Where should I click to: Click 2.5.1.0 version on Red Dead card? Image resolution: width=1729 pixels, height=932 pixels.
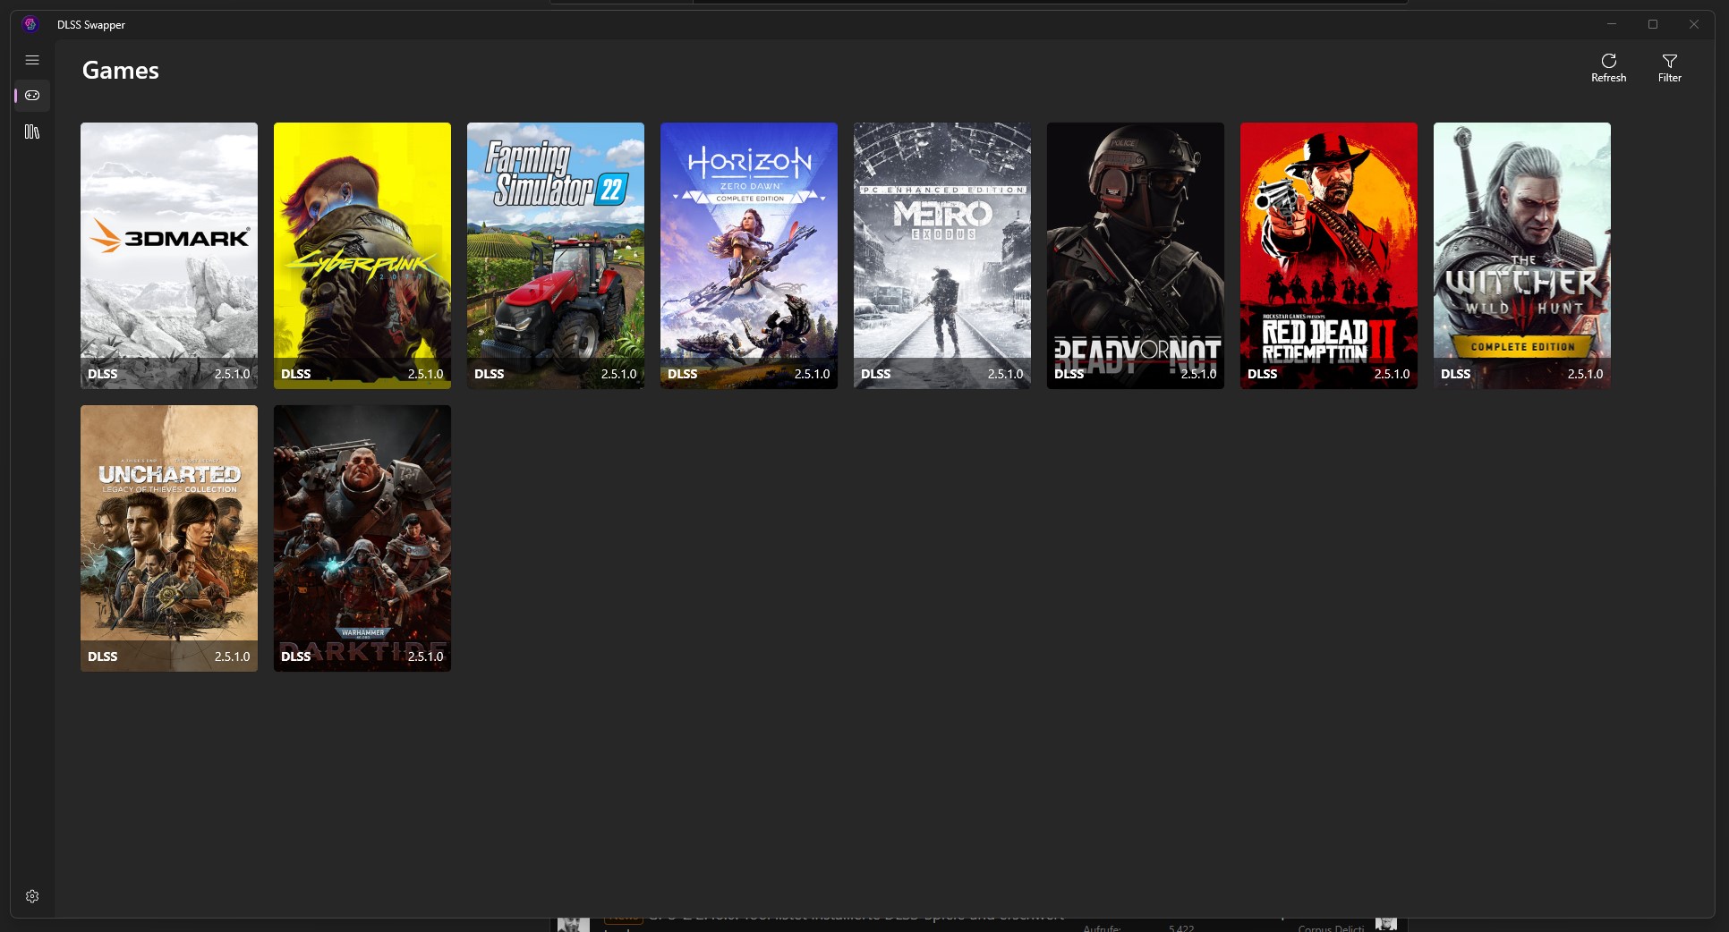(1392, 374)
